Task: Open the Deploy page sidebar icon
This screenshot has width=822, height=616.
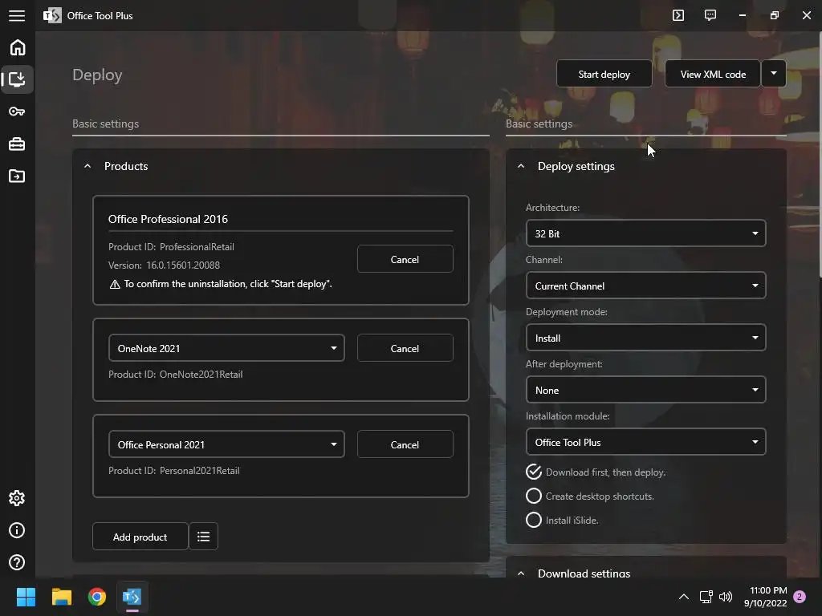Action: pos(17,79)
